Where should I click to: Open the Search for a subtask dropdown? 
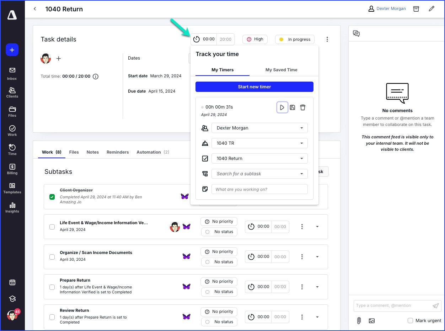pyautogui.click(x=259, y=174)
